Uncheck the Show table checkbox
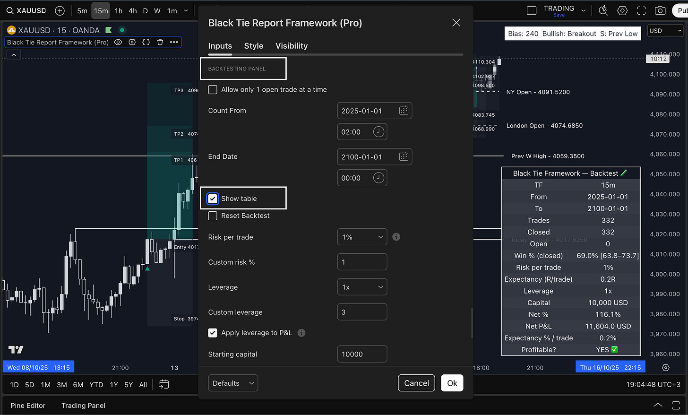The image size is (688, 415). (213, 199)
